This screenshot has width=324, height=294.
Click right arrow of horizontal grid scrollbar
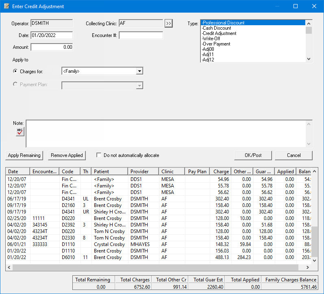click(308, 267)
